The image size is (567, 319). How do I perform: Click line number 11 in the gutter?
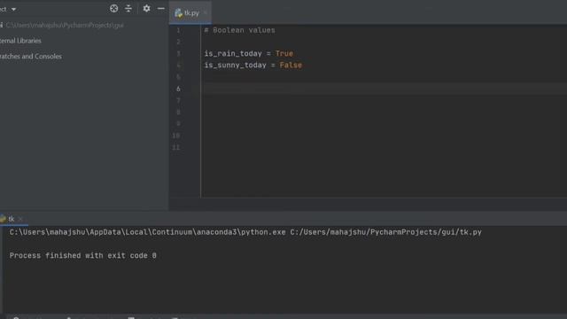pos(176,147)
